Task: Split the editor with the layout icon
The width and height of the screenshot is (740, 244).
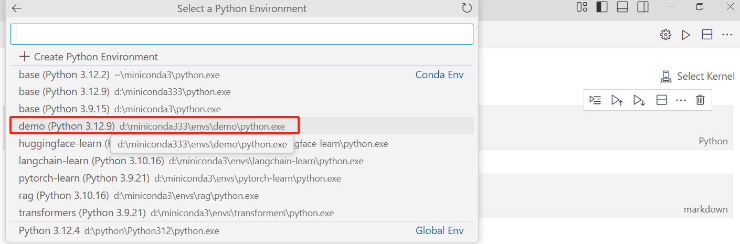Action: pos(707,35)
